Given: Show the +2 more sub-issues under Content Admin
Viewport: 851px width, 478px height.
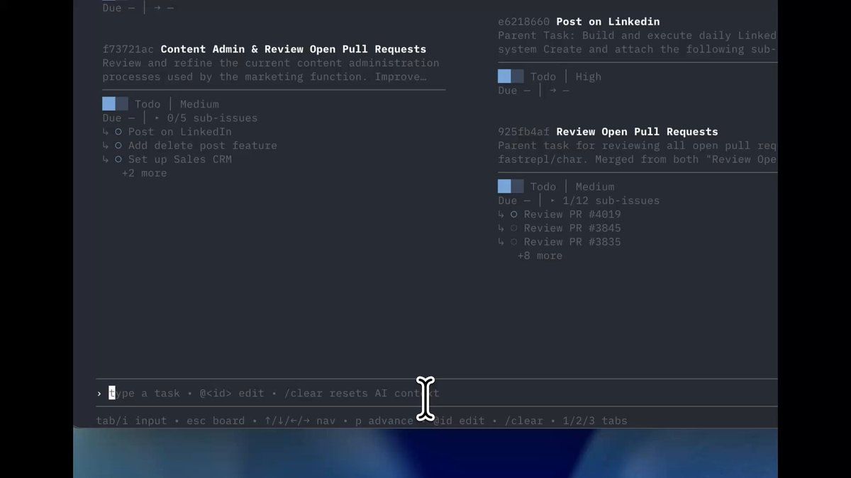Looking at the screenshot, I should (144, 173).
